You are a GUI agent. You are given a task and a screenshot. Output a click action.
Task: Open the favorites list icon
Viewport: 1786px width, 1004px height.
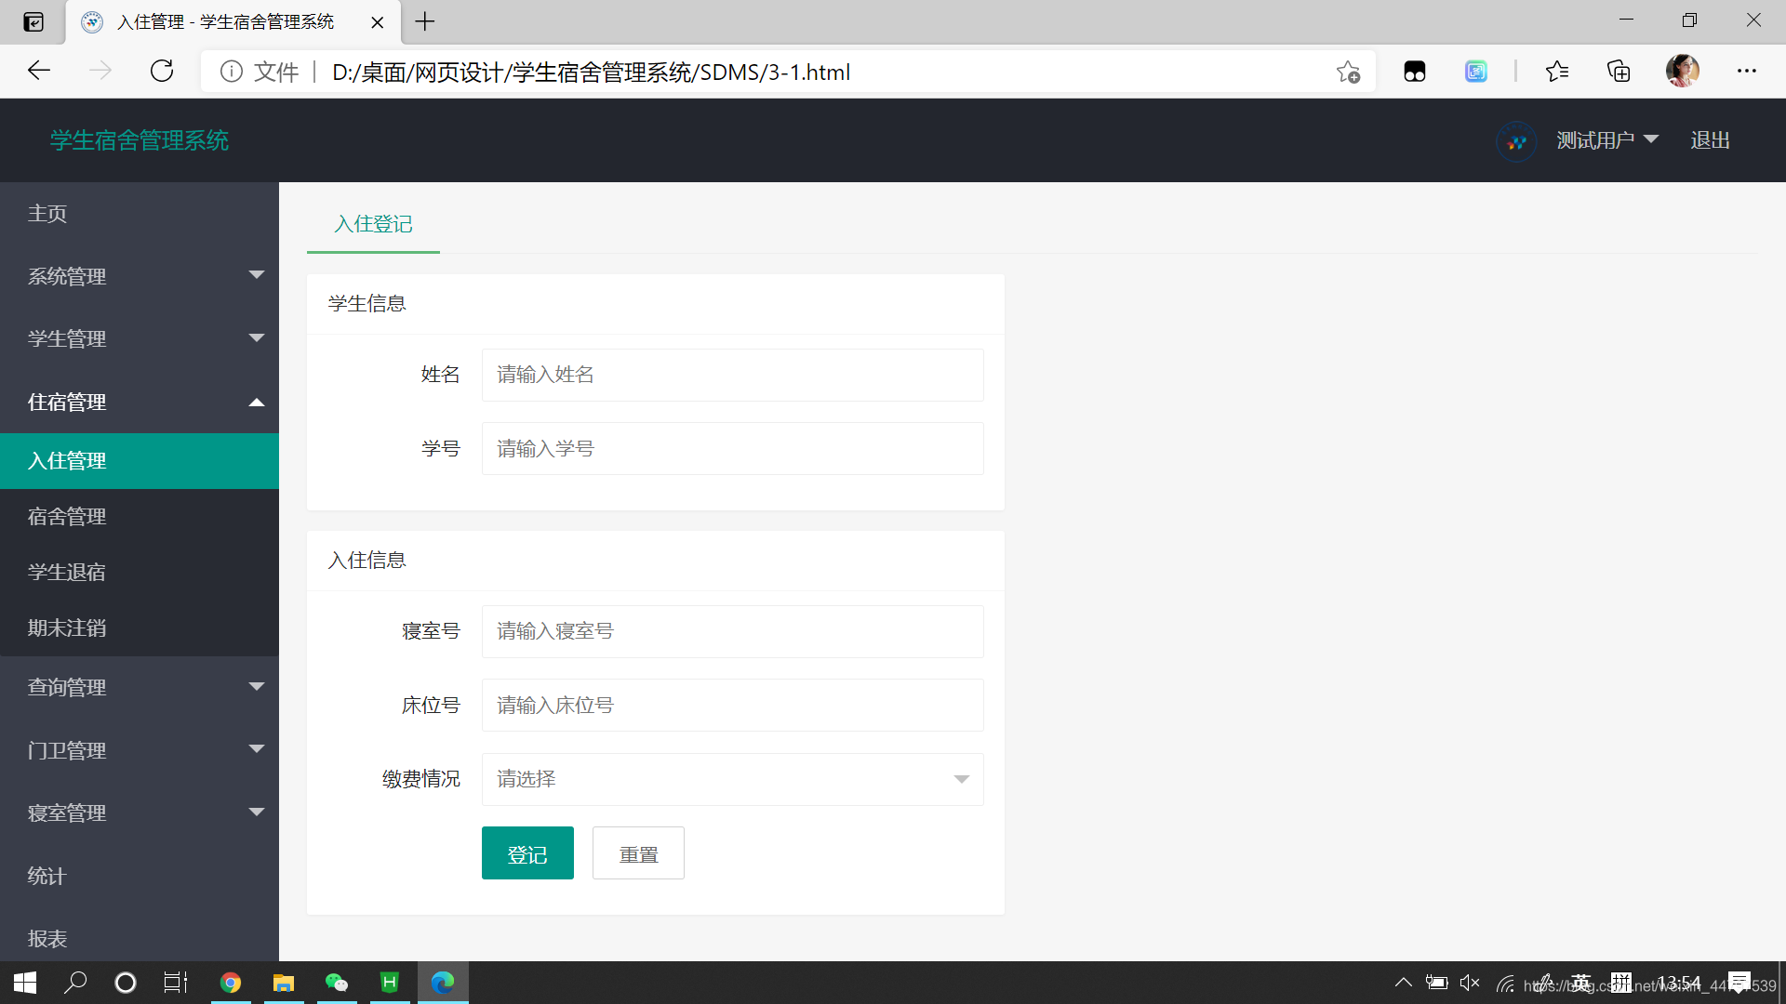click(1556, 72)
